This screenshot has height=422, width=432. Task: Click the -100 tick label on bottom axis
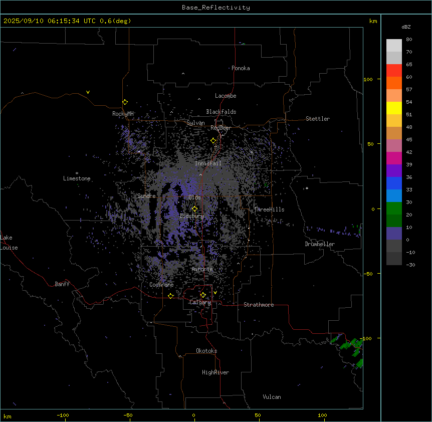pos(63,415)
